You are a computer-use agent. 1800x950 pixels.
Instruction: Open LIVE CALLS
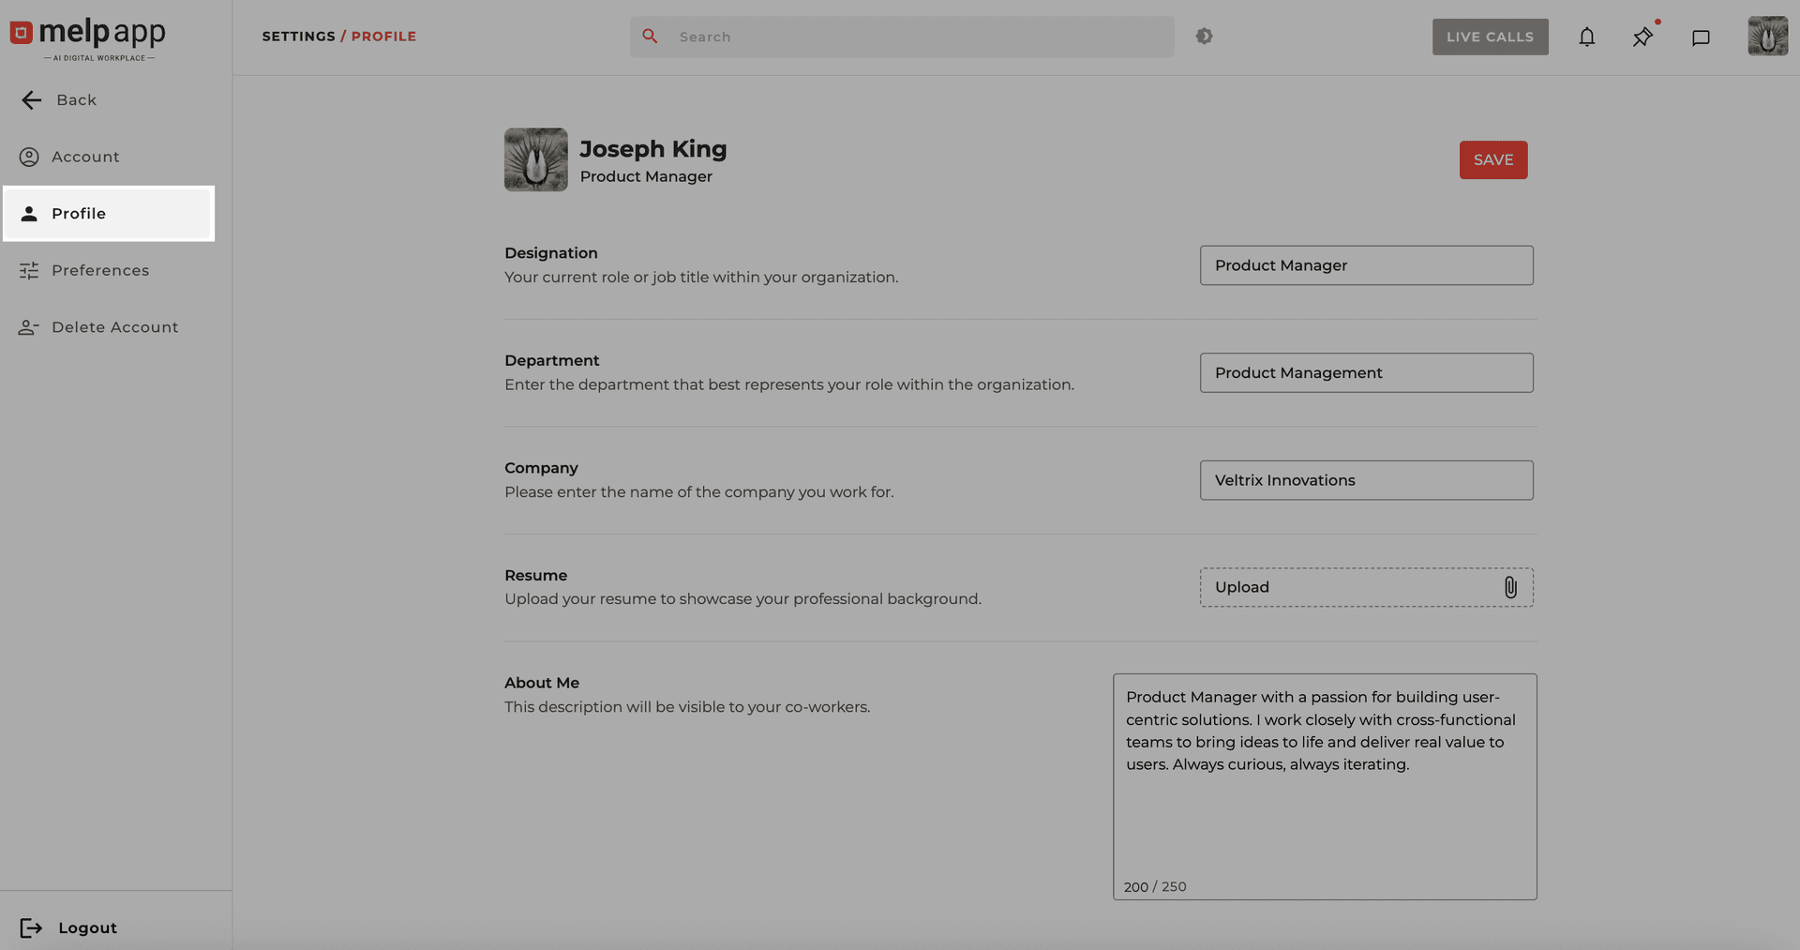click(1490, 37)
